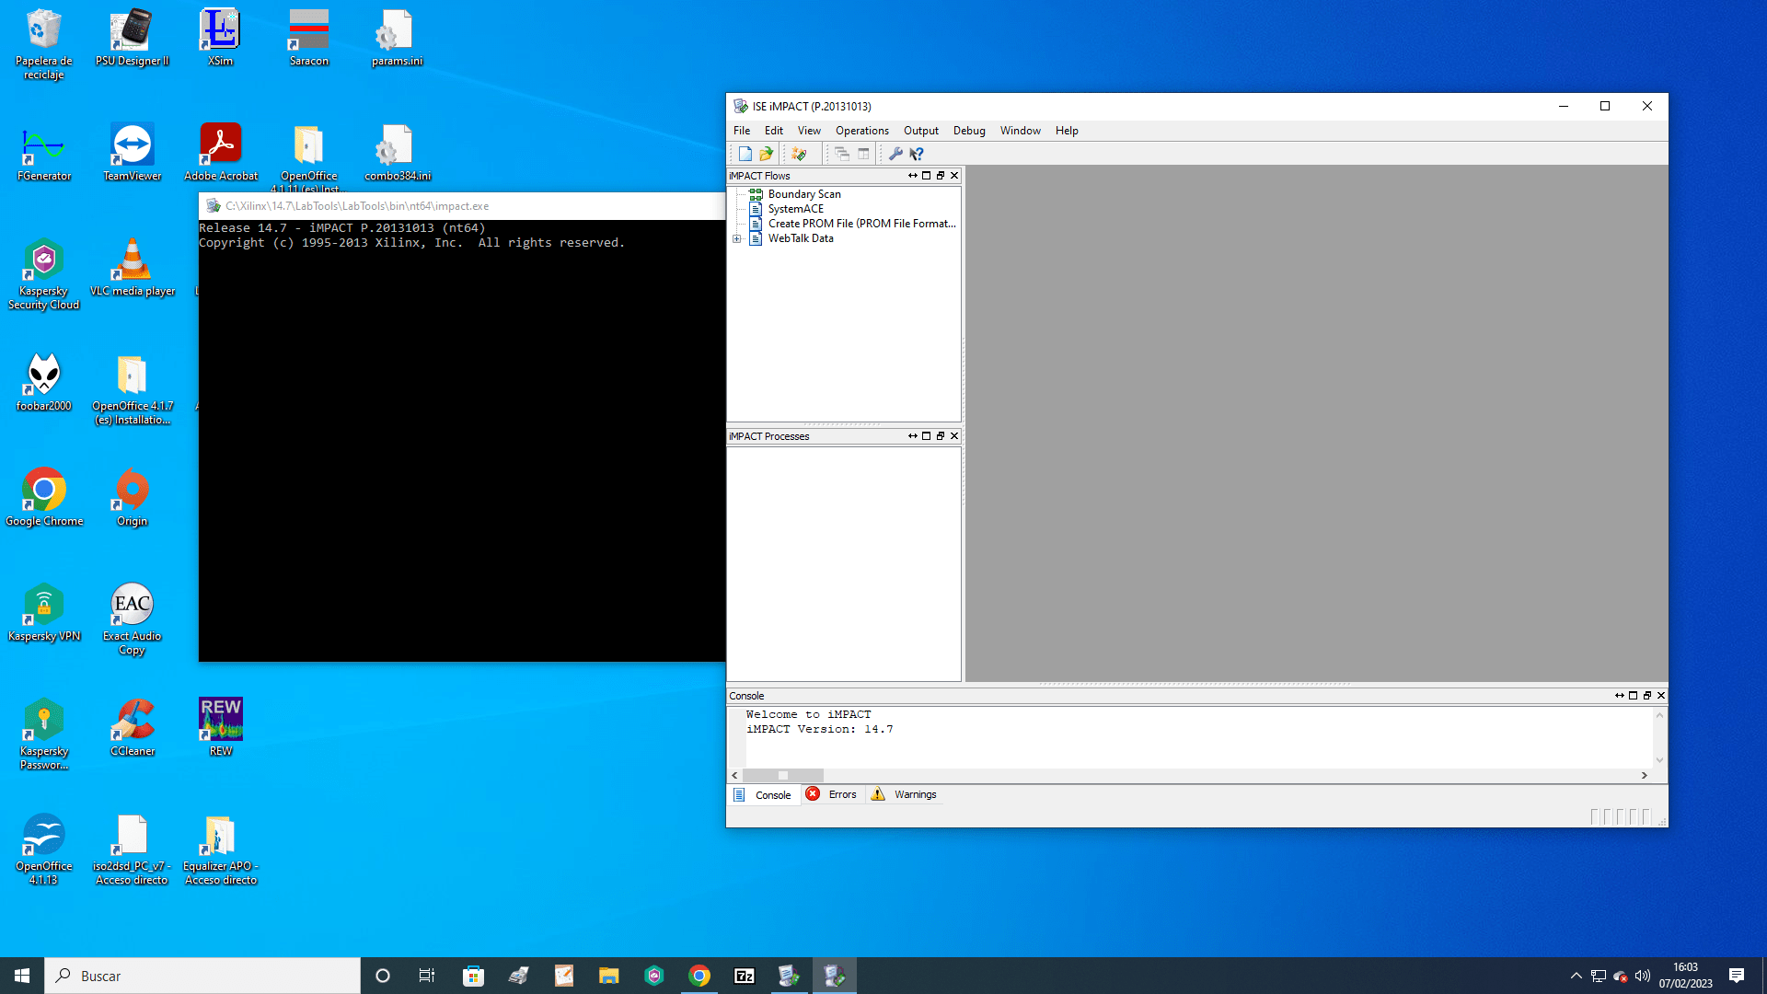This screenshot has width=1767, height=994.
Task: Close the iMPACT Flows panel
Action: (x=954, y=176)
